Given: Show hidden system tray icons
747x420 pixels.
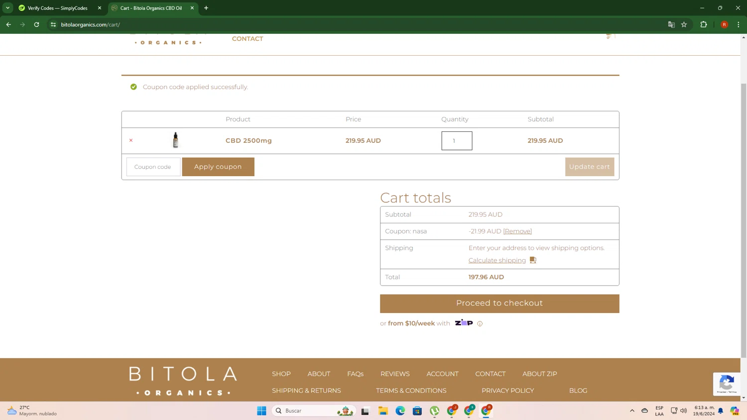Looking at the screenshot, I should click(x=632, y=411).
